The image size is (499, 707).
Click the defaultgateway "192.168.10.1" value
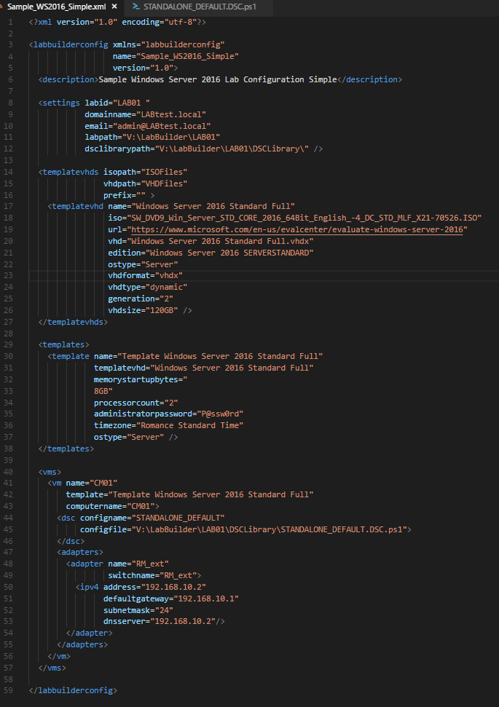click(205, 599)
